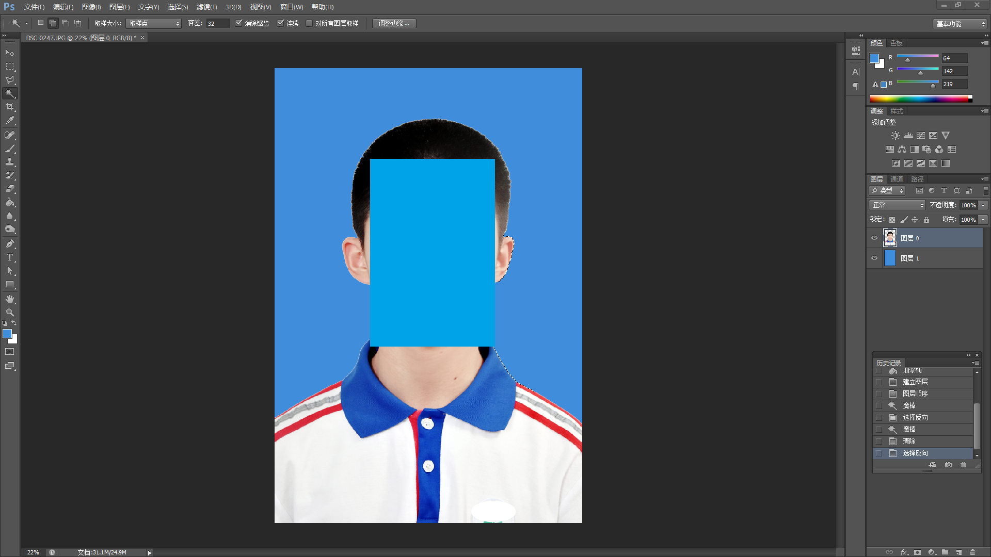The width and height of the screenshot is (991, 557).
Task: Toggle history brush source for 清除
Action: pos(879,441)
